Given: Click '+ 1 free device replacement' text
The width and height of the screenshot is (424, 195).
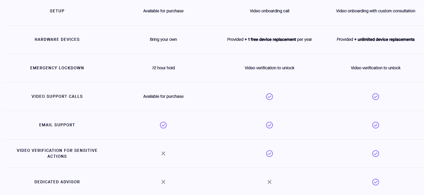Looking at the screenshot, I should (270, 39).
